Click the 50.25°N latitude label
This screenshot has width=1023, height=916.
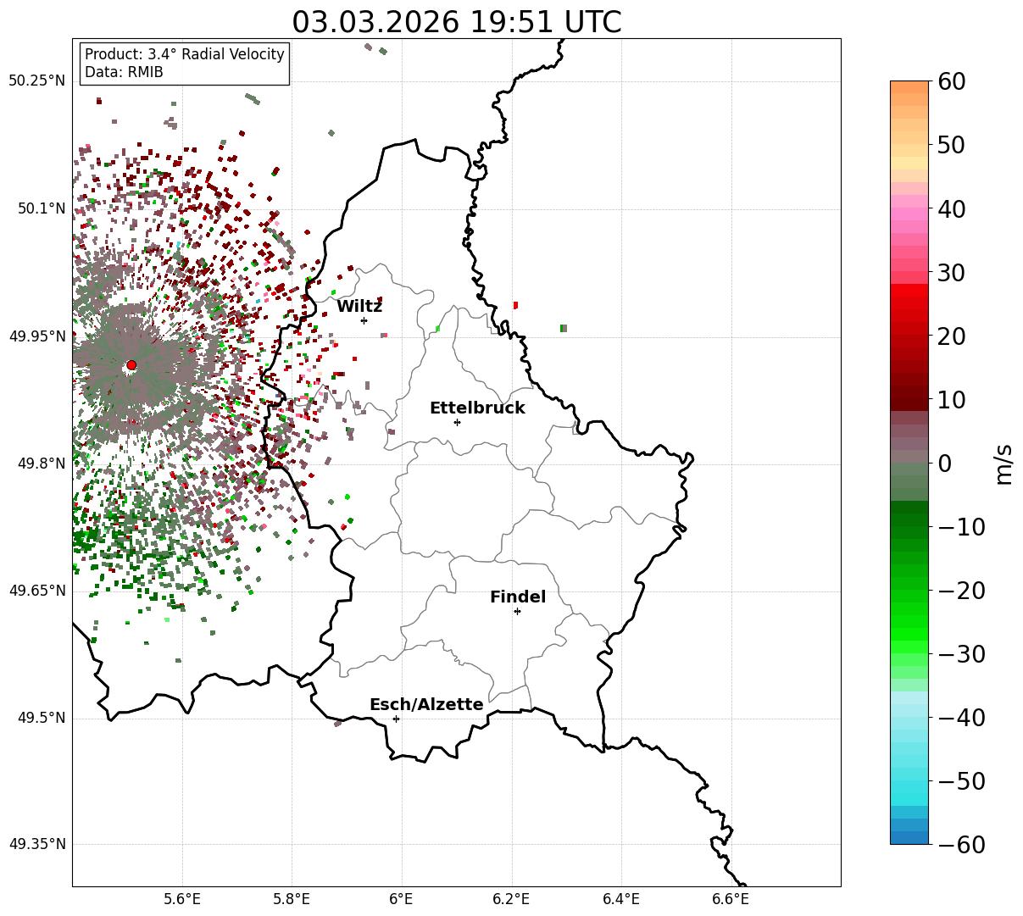[36, 81]
